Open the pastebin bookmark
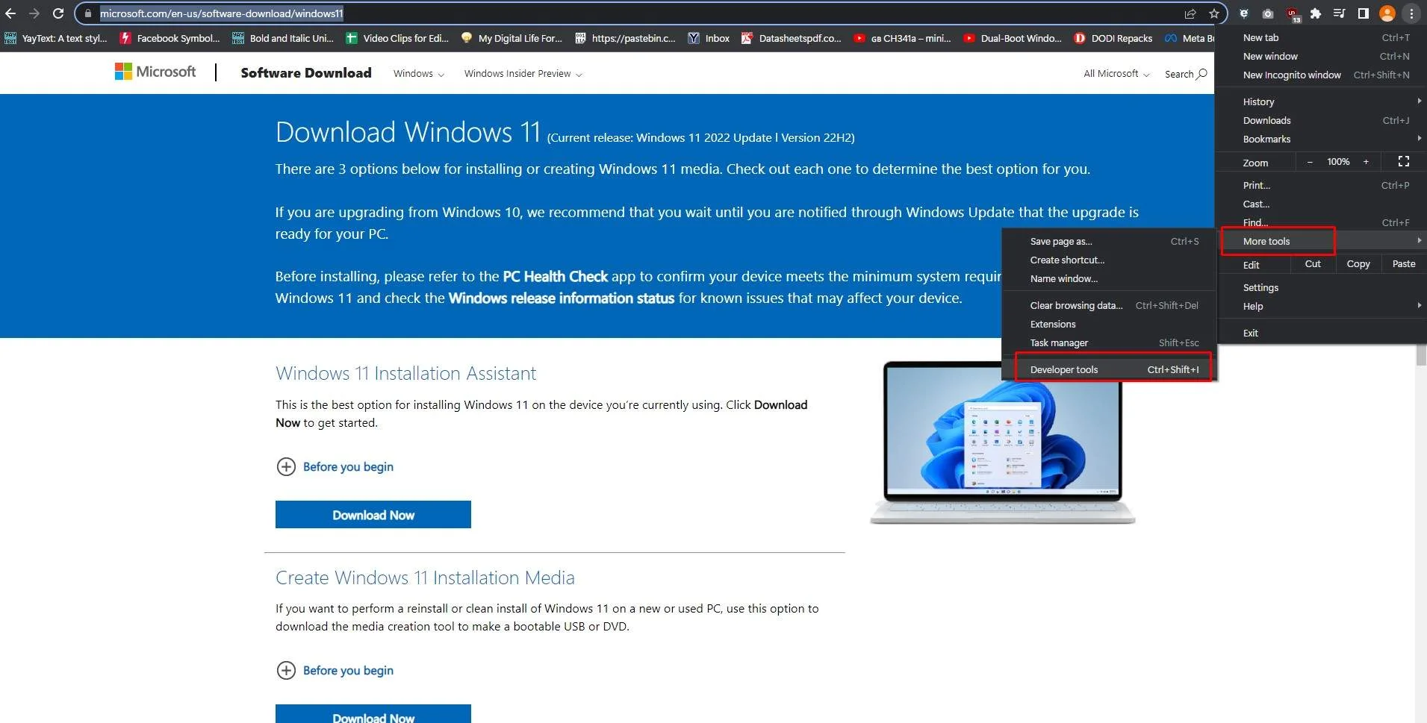 click(625, 38)
